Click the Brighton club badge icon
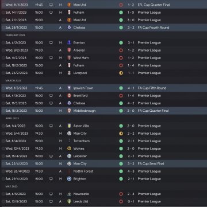Viewport: 207px width, 207px height. tap(69, 179)
